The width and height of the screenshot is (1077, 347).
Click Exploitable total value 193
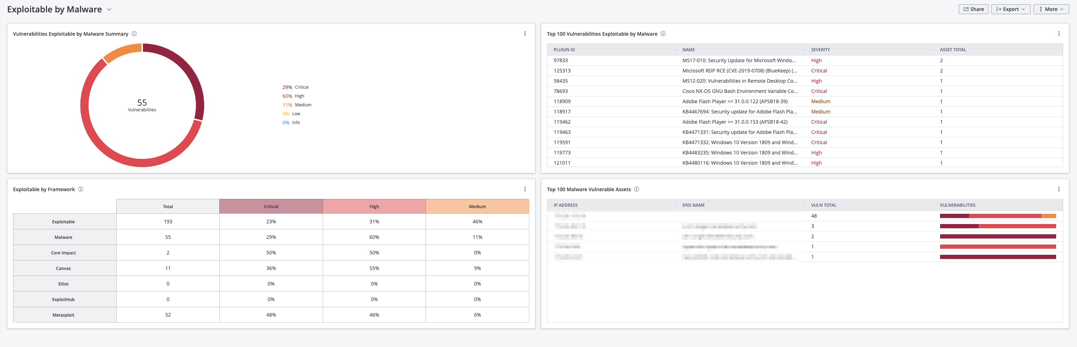tap(168, 221)
